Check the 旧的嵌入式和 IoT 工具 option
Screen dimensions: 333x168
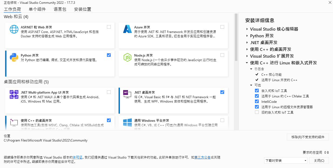(257, 112)
